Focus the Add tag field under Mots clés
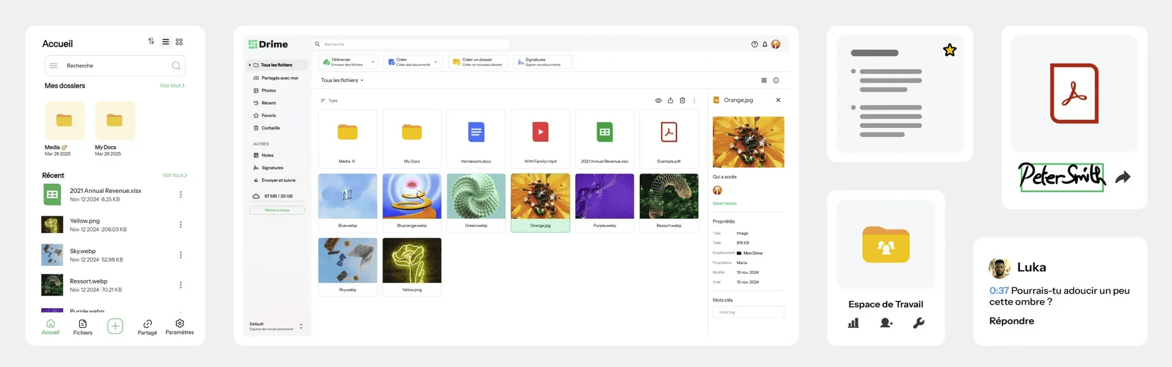 coord(748,312)
